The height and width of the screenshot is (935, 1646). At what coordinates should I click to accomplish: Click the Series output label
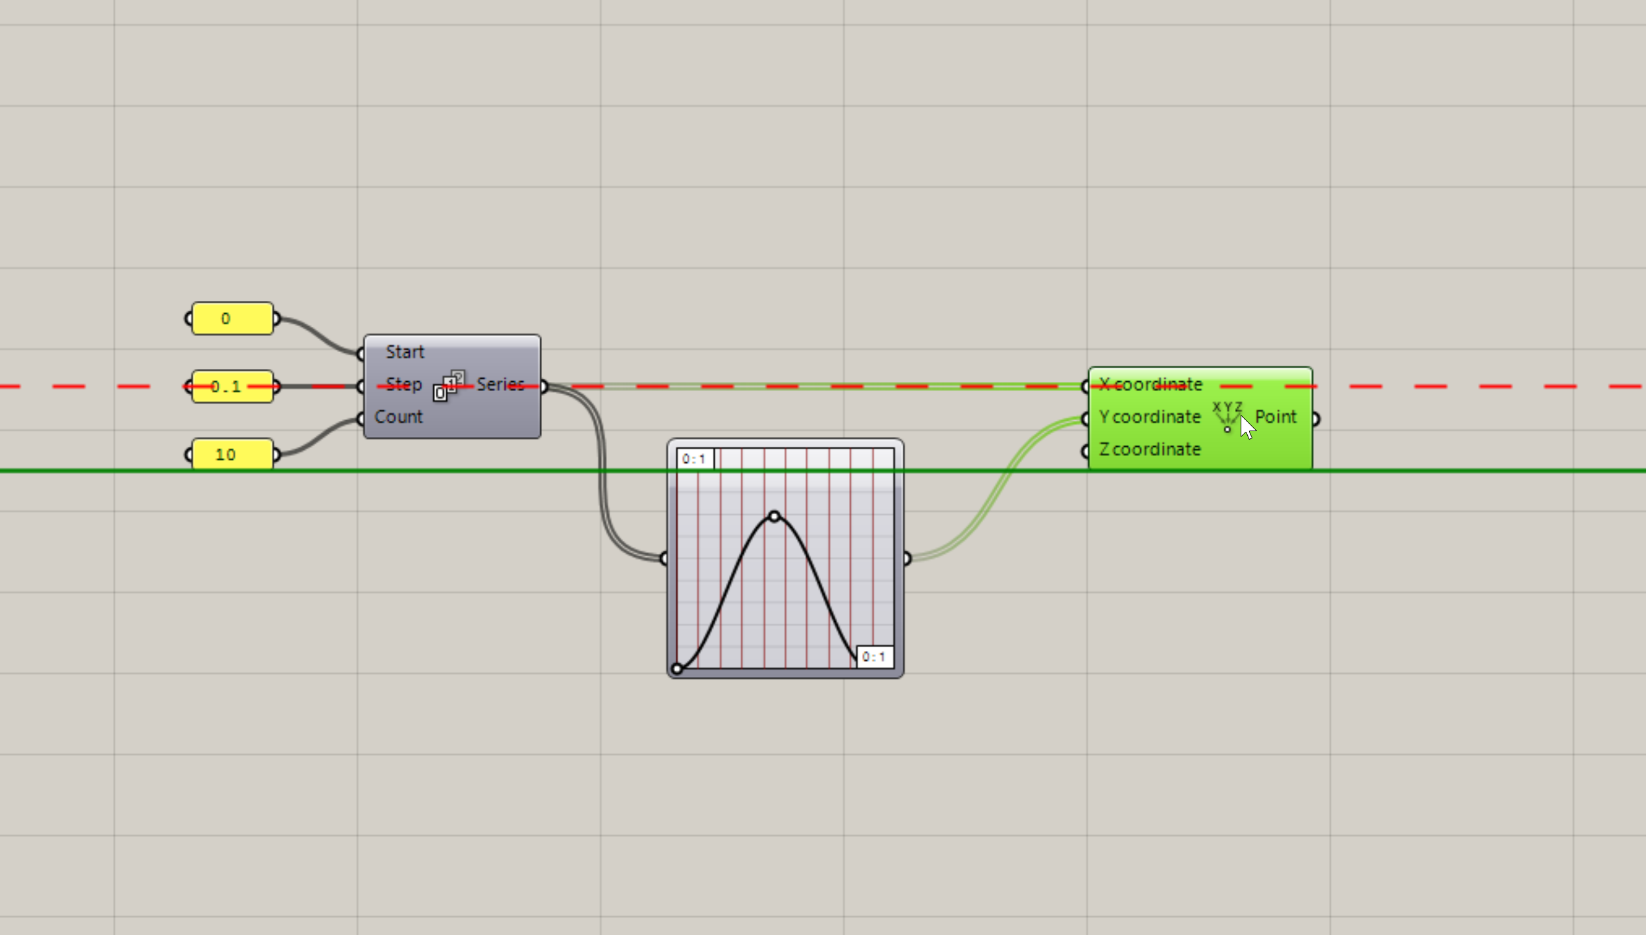click(x=500, y=385)
